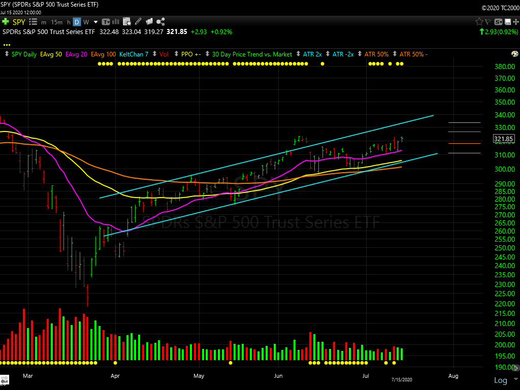Click the Log scale button

[500, 380]
